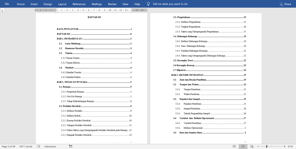Click the zoom slider handle
The width and height of the screenshot is (296, 149).
tap(267, 146)
